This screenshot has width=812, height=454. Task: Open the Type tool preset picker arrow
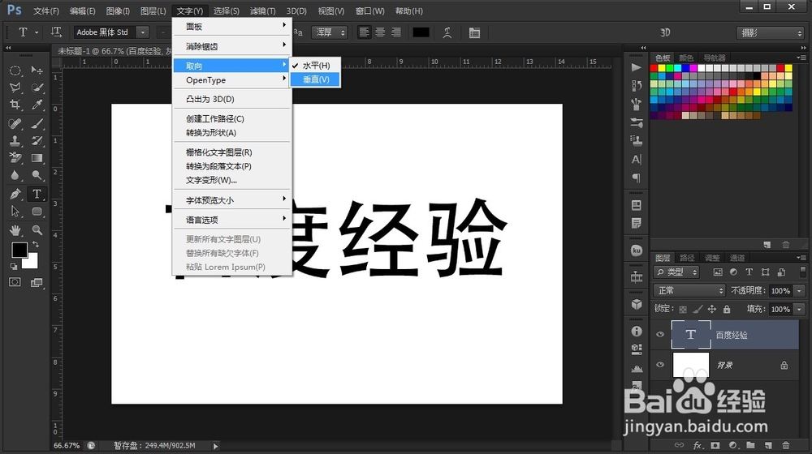pos(37,32)
